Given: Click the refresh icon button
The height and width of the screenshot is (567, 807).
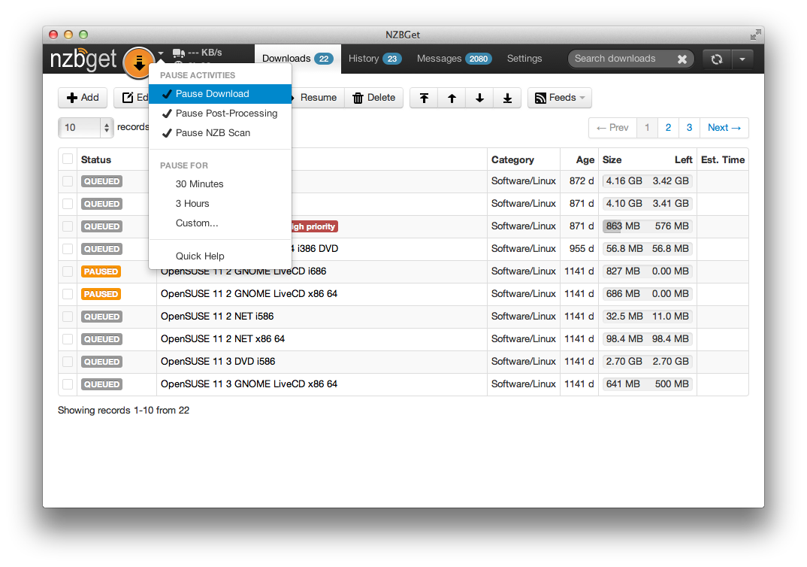Looking at the screenshot, I should (717, 59).
